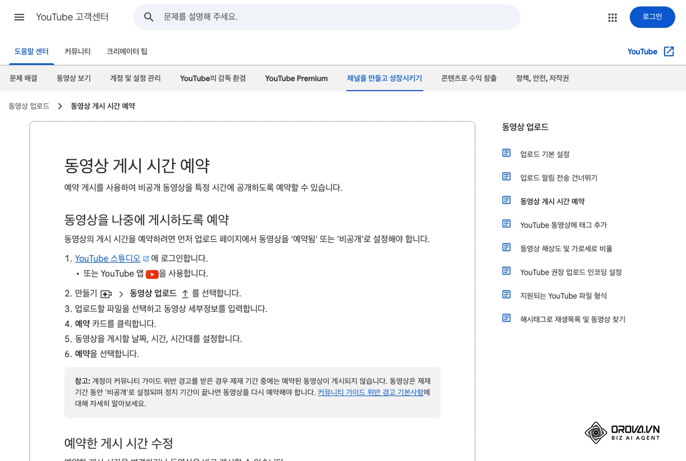Open YouTube 동영상에 태그 추가 article
Image resolution: width=686 pixels, height=461 pixels.
[x=563, y=225]
